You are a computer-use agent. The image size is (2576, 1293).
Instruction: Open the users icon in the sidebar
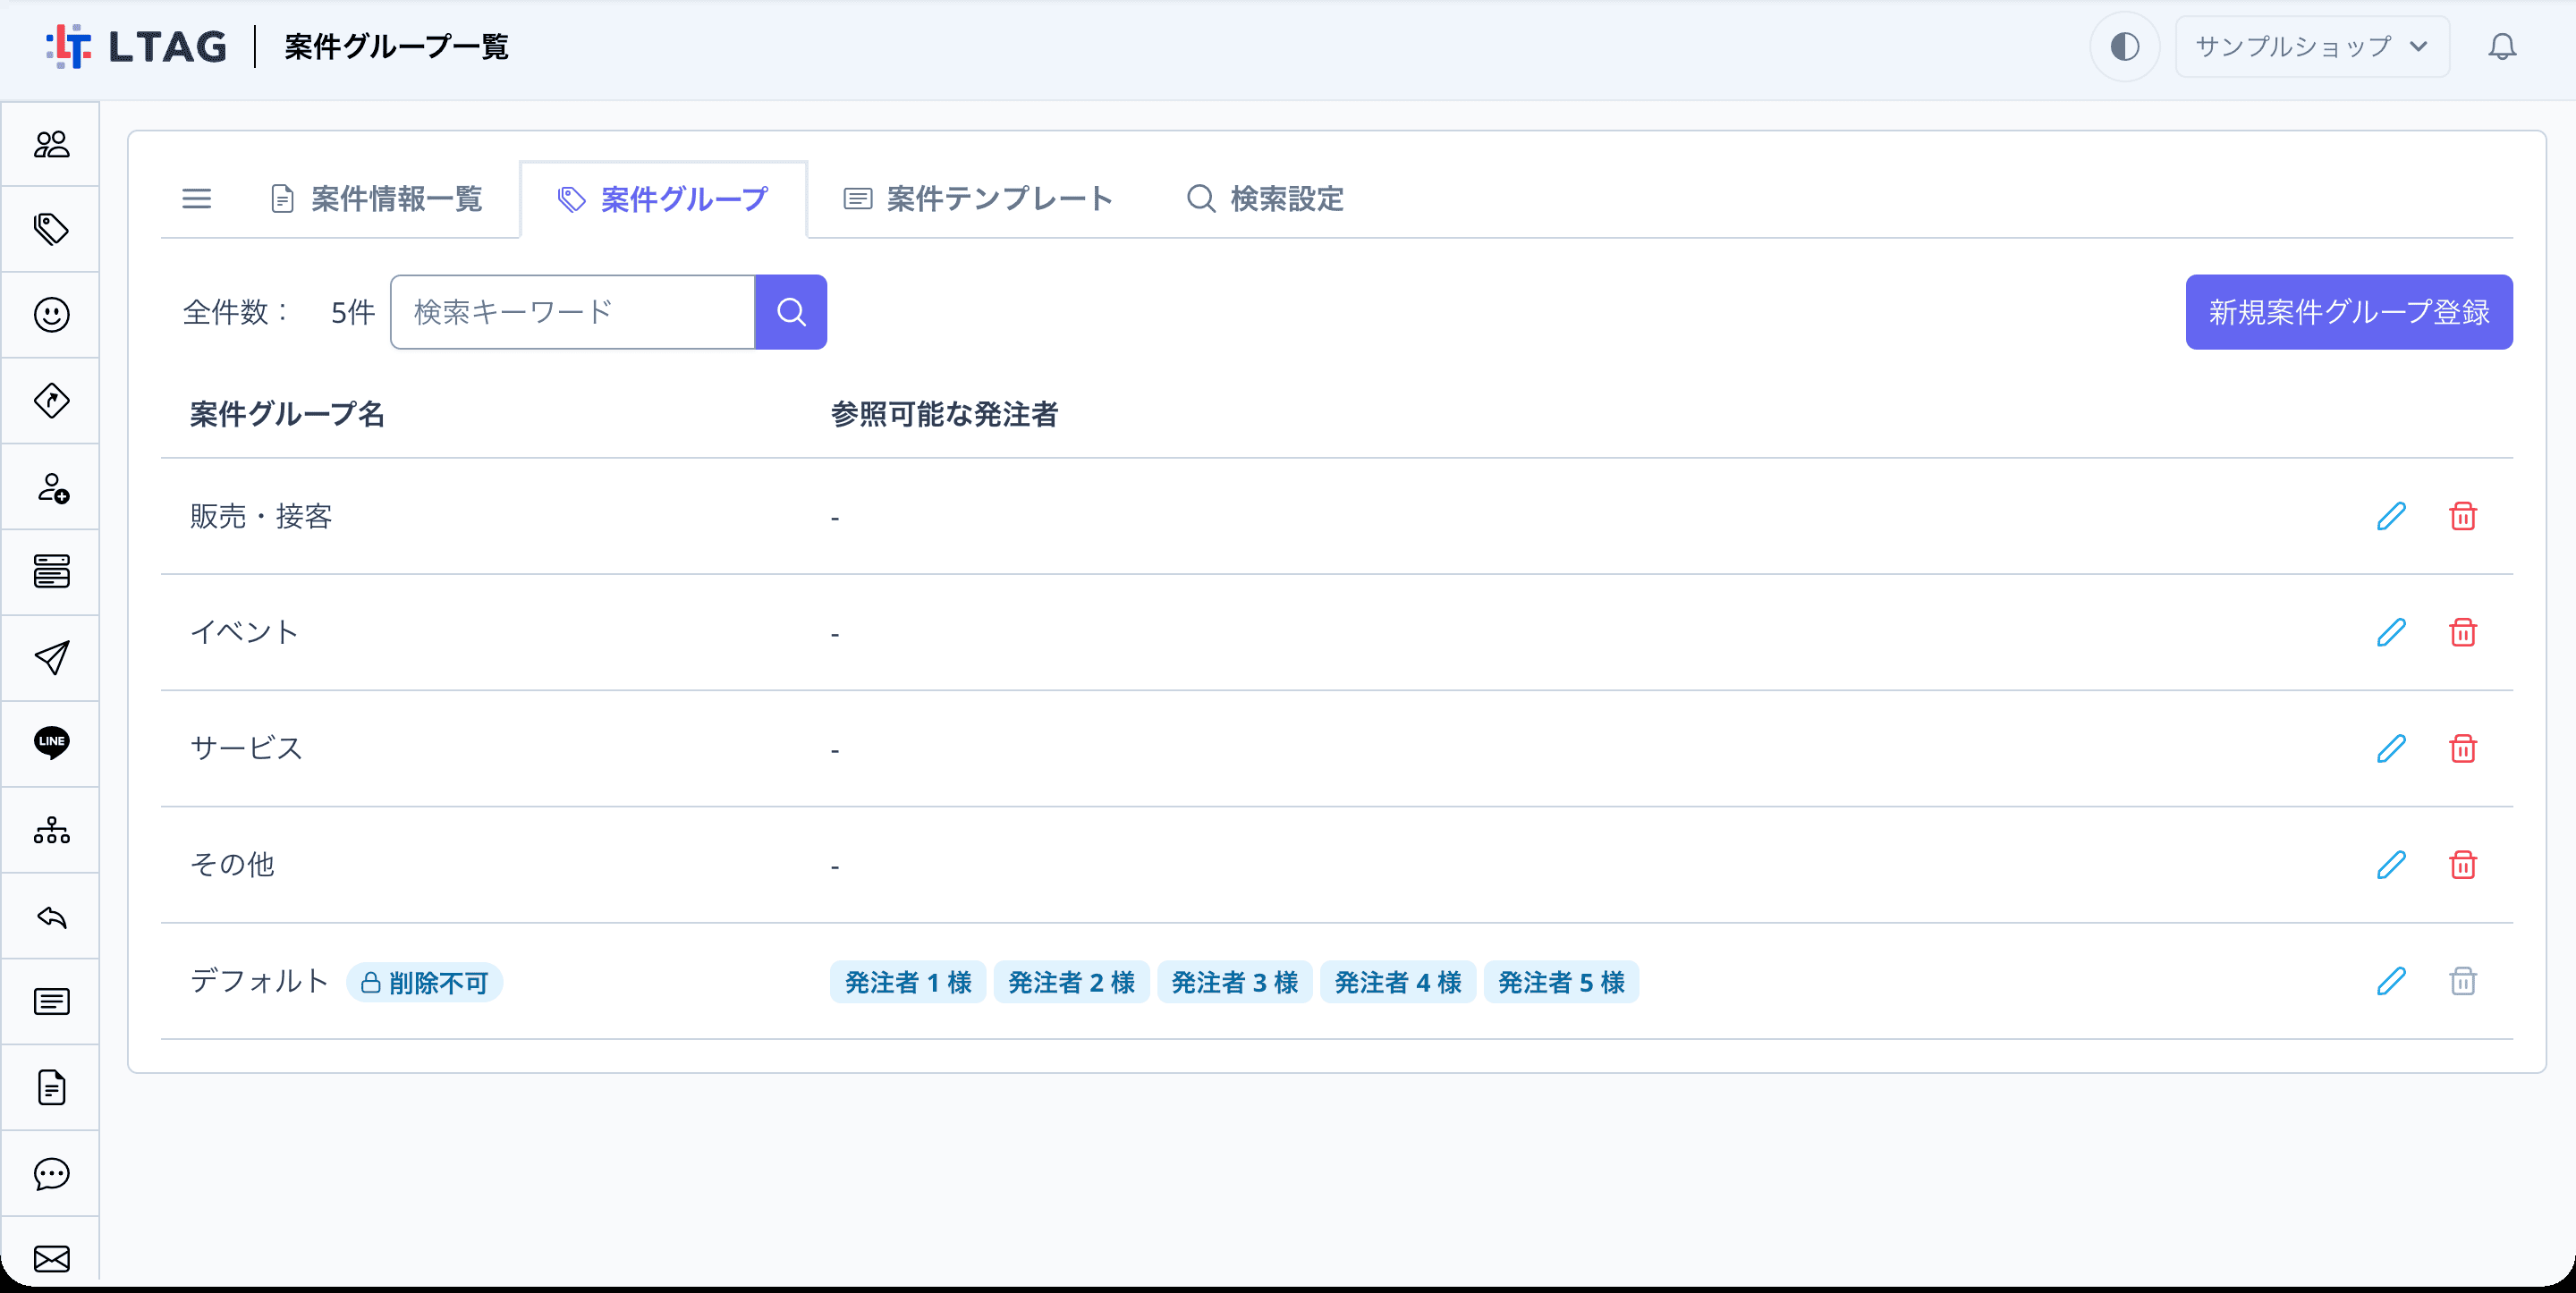(x=51, y=144)
